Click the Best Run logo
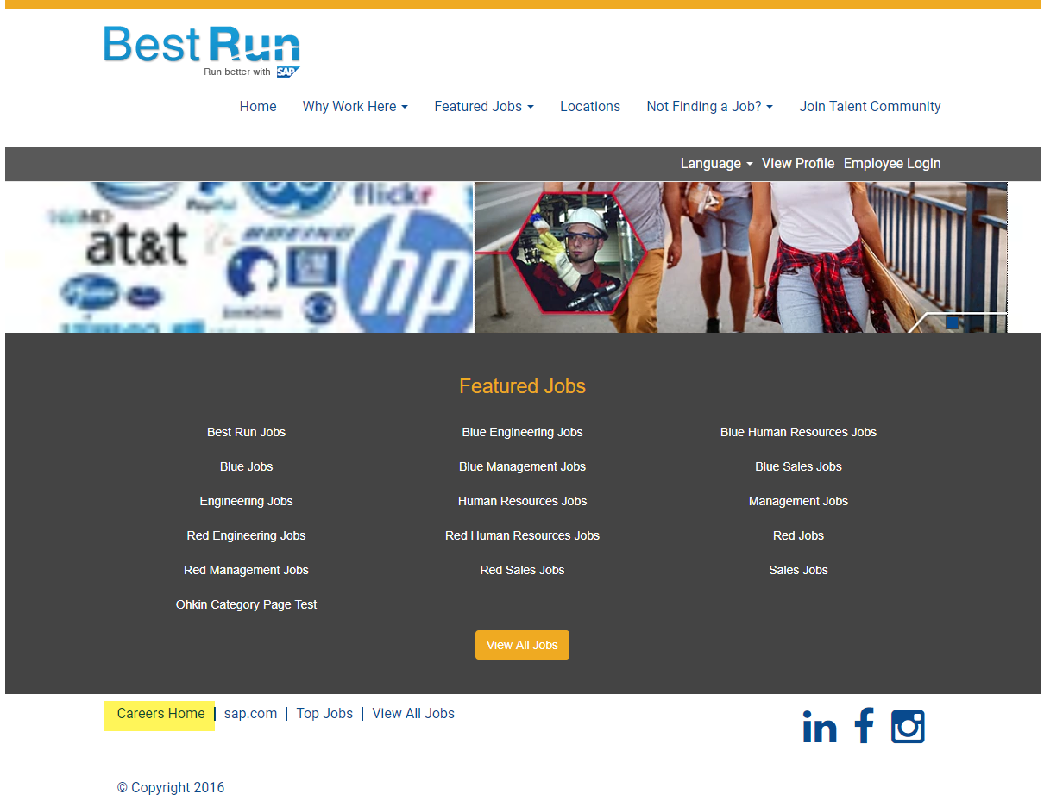 [x=202, y=51]
